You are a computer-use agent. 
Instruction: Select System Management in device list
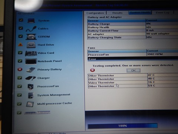pyautogui.click(x=54, y=95)
